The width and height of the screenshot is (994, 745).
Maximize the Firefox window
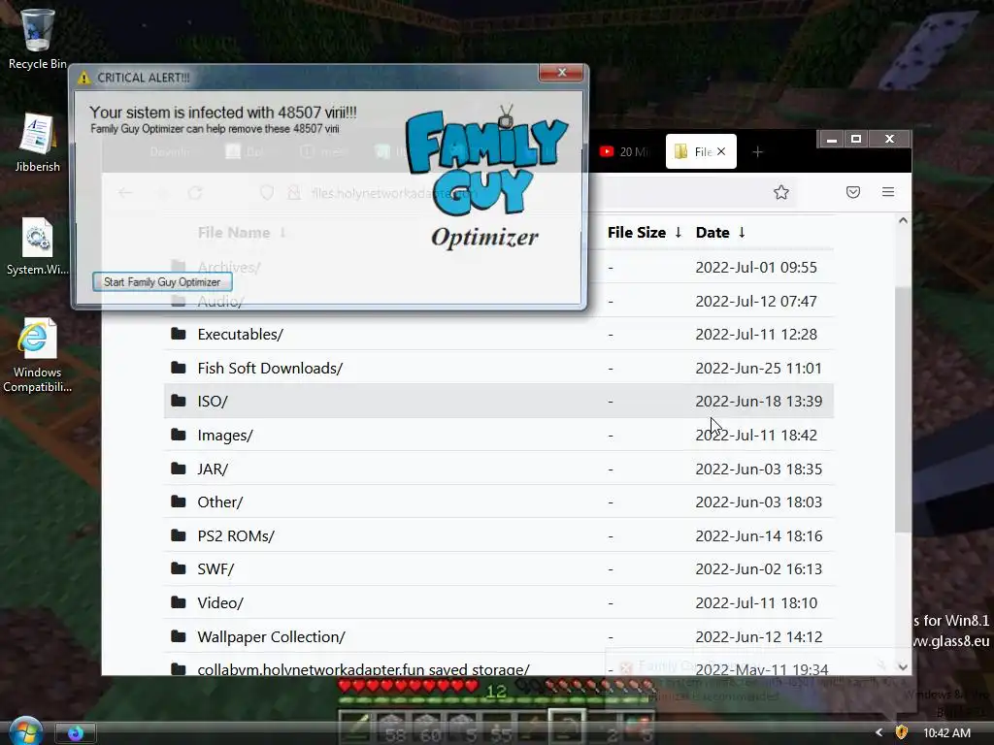(856, 139)
